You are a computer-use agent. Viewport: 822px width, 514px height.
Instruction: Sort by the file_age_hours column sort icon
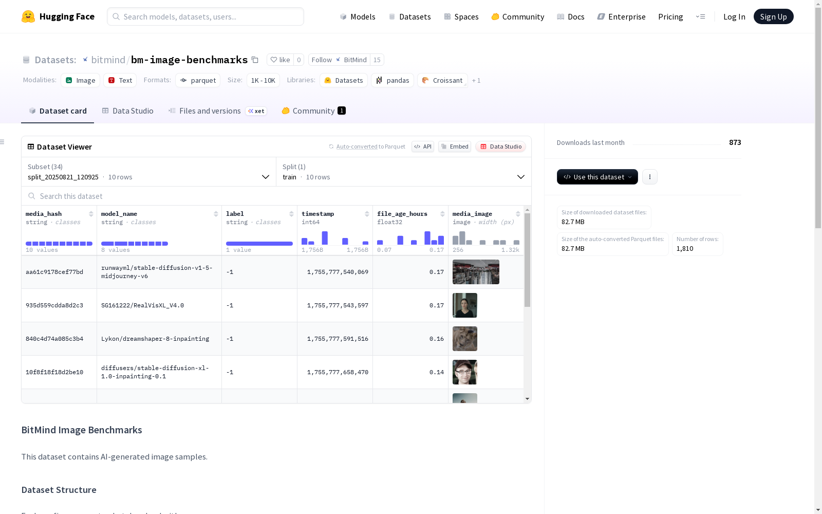point(442,214)
